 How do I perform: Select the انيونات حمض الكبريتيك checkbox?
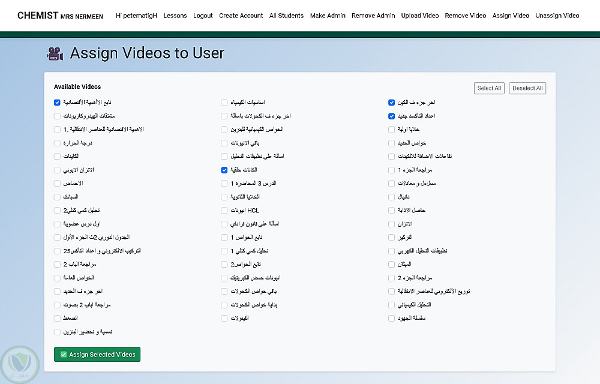pyautogui.click(x=224, y=278)
